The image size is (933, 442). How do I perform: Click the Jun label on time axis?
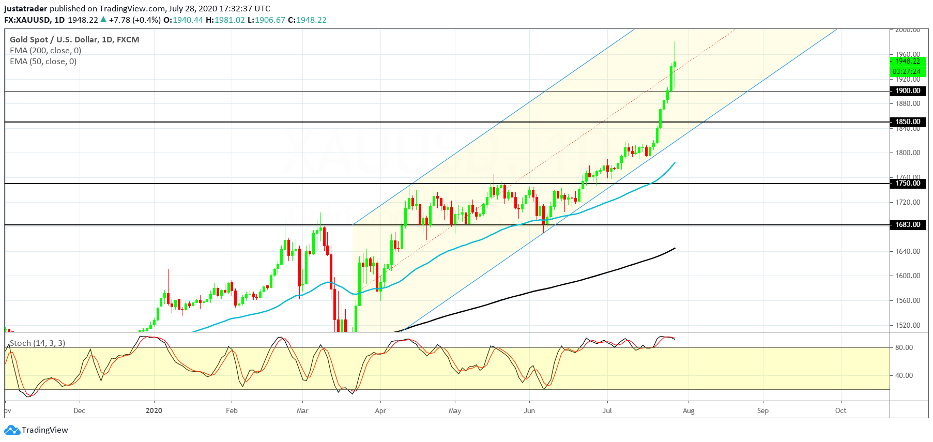[x=529, y=411]
